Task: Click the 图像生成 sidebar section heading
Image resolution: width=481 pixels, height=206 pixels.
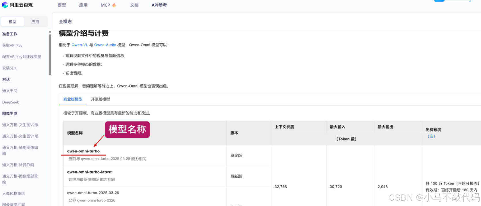Action: pyautogui.click(x=10, y=114)
